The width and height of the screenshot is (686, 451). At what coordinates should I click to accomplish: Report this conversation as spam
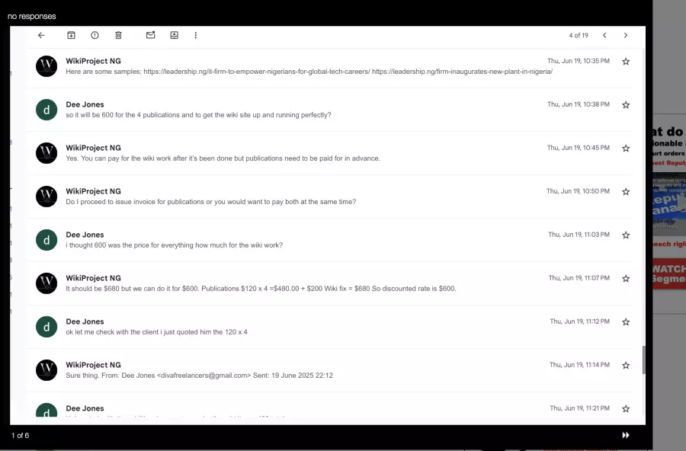tap(95, 35)
